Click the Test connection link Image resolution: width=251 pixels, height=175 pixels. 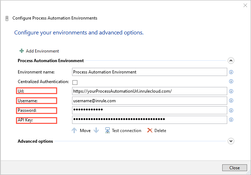click(x=126, y=131)
